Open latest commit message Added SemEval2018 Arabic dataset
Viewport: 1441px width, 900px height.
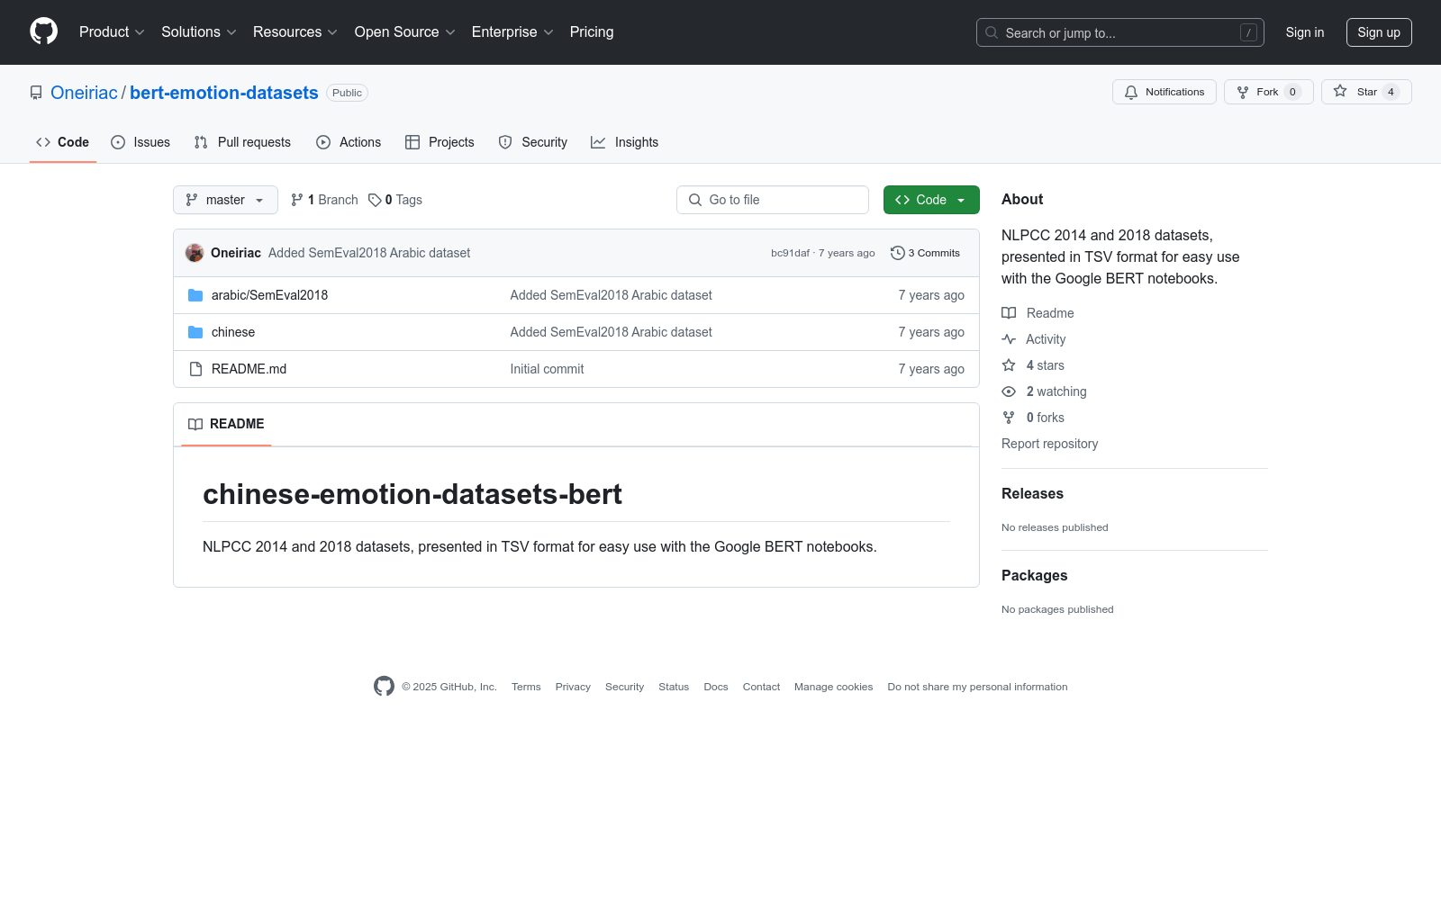pyautogui.click(x=369, y=253)
